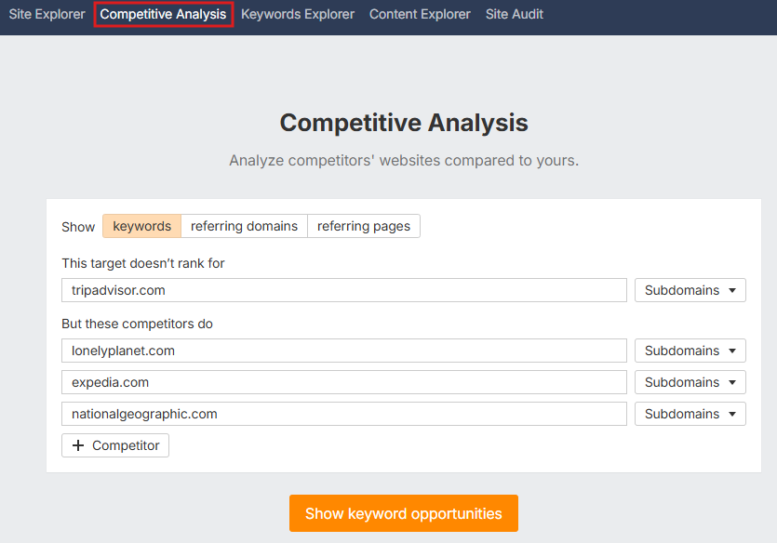Switch Show to referring pages
Image resolution: width=777 pixels, height=543 pixels.
click(364, 226)
